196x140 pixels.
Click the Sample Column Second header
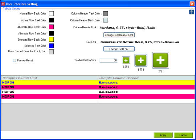coord(146,78)
